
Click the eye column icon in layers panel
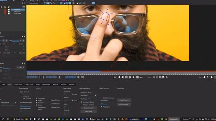coord(5,7)
